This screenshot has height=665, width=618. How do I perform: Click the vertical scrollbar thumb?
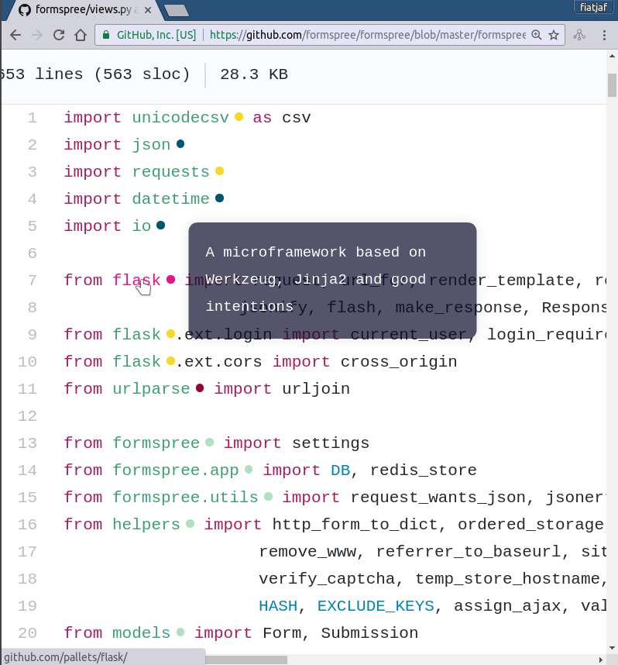click(x=612, y=85)
